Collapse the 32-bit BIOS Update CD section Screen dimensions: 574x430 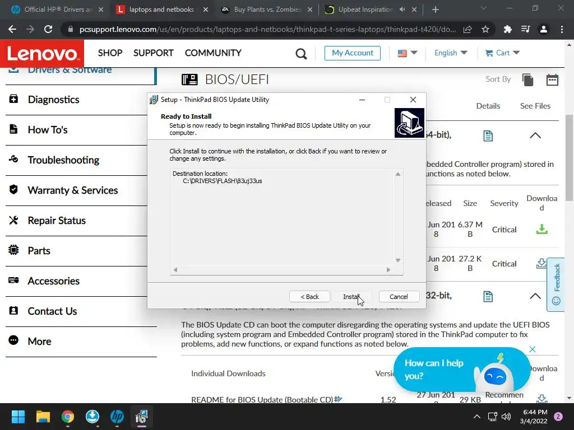535,296
